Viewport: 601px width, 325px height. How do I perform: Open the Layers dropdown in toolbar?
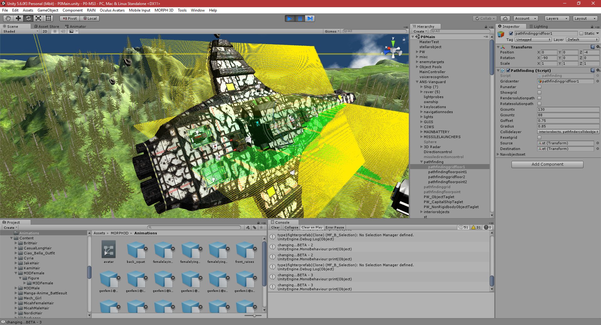(557, 18)
